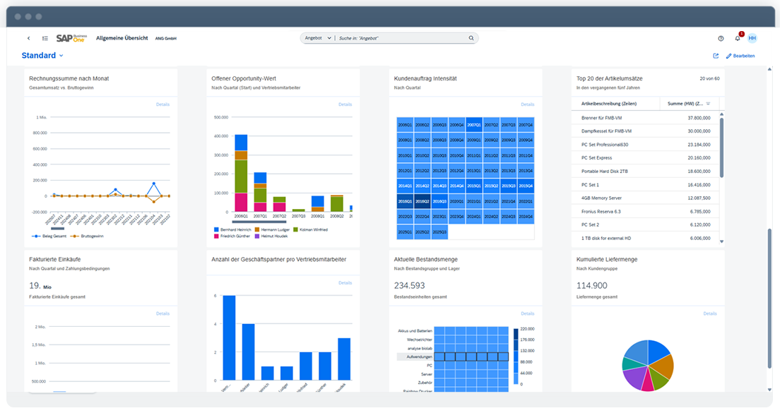The height and width of the screenshot is (413, 780).
Task: Open Details link in Kundenauftrag Intensität card
Action: 527,104
